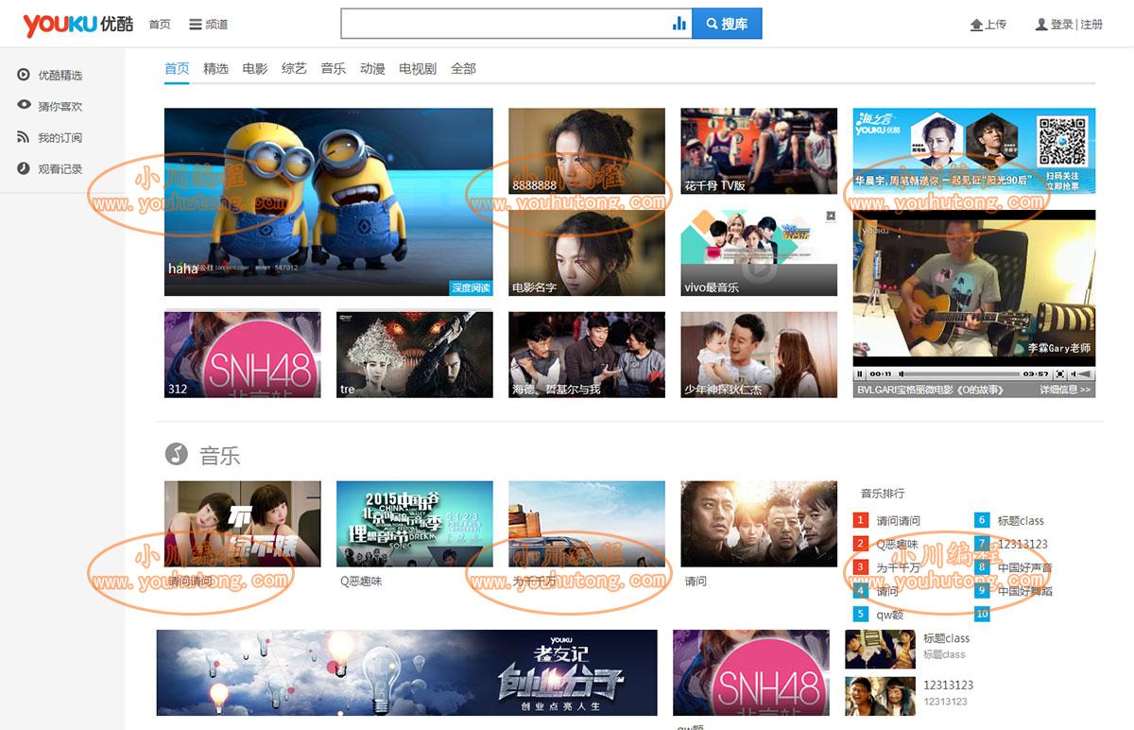The height and width of the screenshot is (730, 1134).
Task: Click the bar chart icon in search box
Action: (679, 24)
